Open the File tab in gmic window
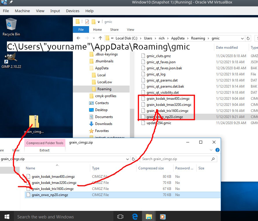258x221 pixels. pos(81,30)
